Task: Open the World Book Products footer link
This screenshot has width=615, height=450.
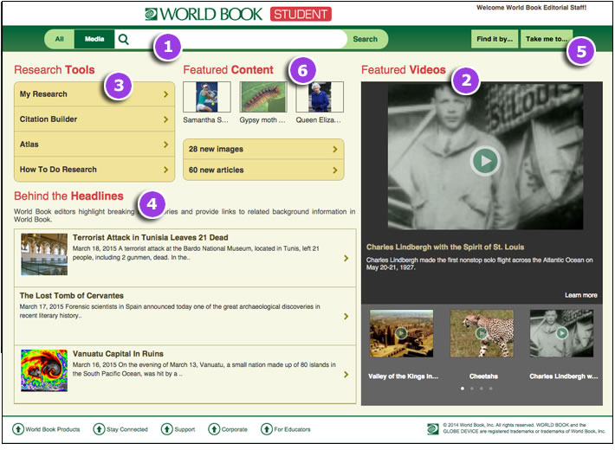Action: 53,429
